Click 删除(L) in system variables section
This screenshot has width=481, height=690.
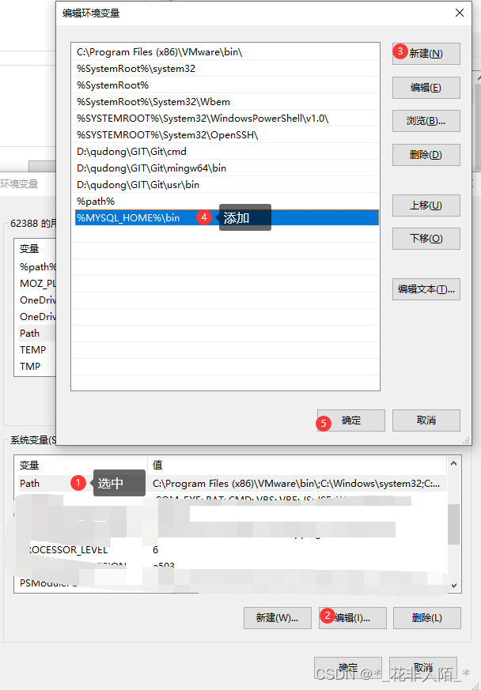[427, 618]
